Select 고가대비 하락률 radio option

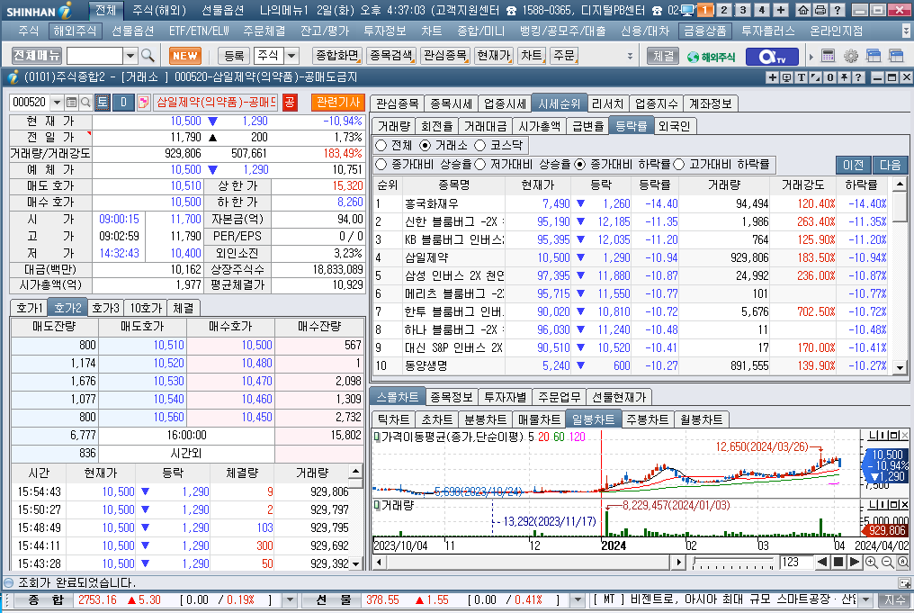coord(678,165)
